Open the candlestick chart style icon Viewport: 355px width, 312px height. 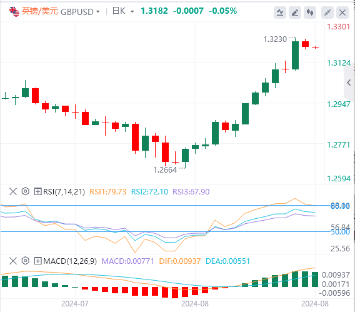coord(310,13)
